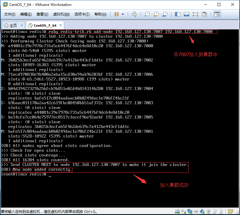Click the USB device icon nearest the message note
The height and width of the screenshot is (215, 240).
click(x=221, y=211)
